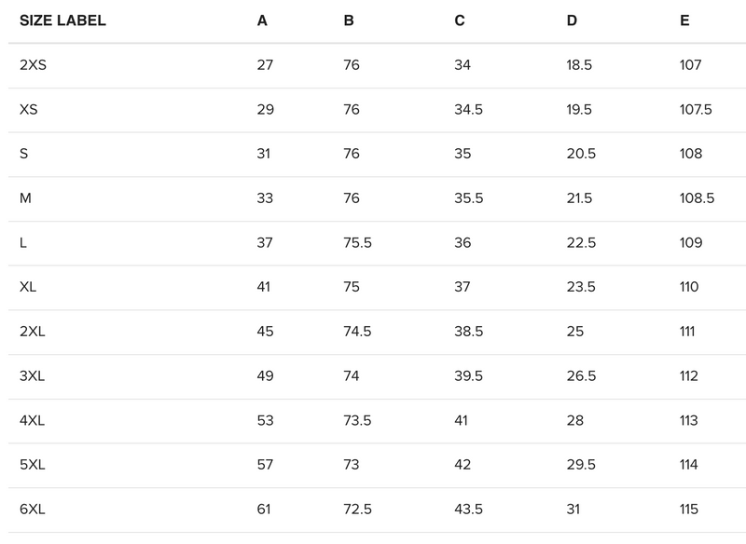The image size is (746, 544).
Task: Select the 2XS size label
Action: [33, 65]
